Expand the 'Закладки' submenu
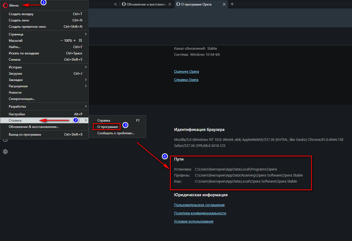Screen dimensions: 352x241 pos(45,80)
